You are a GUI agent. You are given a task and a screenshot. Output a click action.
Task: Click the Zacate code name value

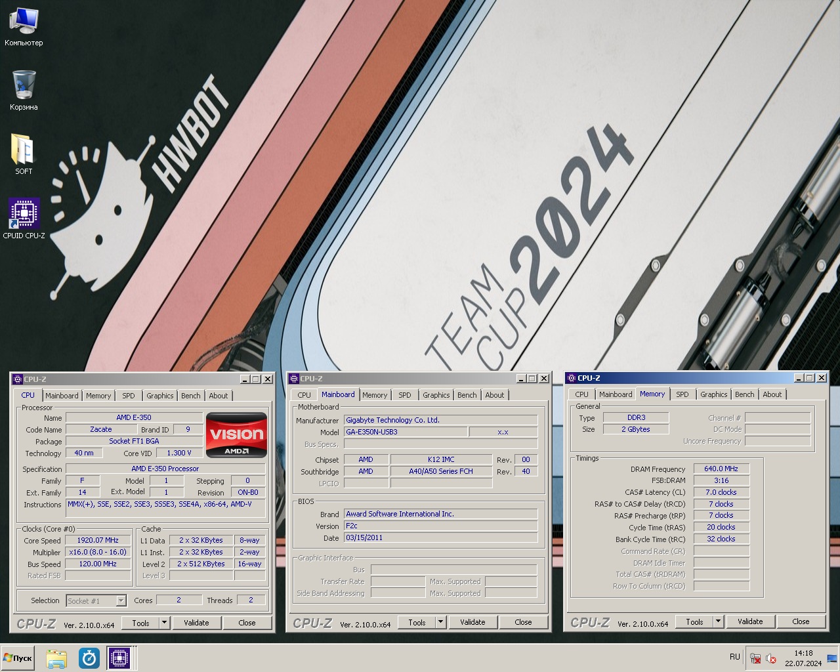(x=101, y=429)
